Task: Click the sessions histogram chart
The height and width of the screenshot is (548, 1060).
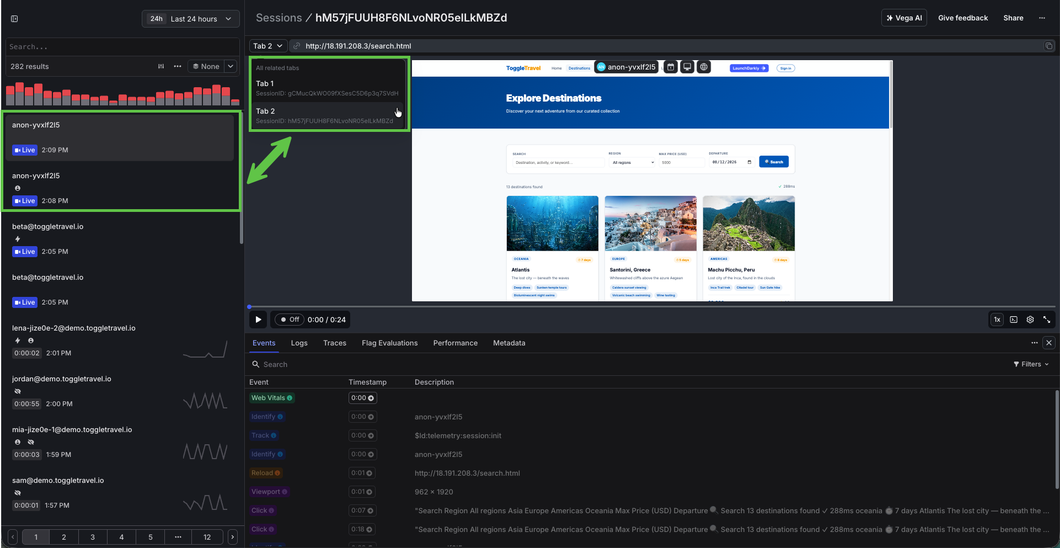Action: [x=122, y=94]
